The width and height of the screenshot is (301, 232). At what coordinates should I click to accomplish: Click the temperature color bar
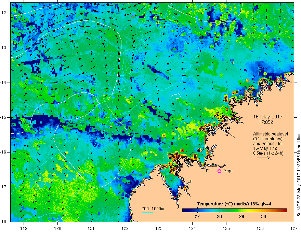click(235, 211)
